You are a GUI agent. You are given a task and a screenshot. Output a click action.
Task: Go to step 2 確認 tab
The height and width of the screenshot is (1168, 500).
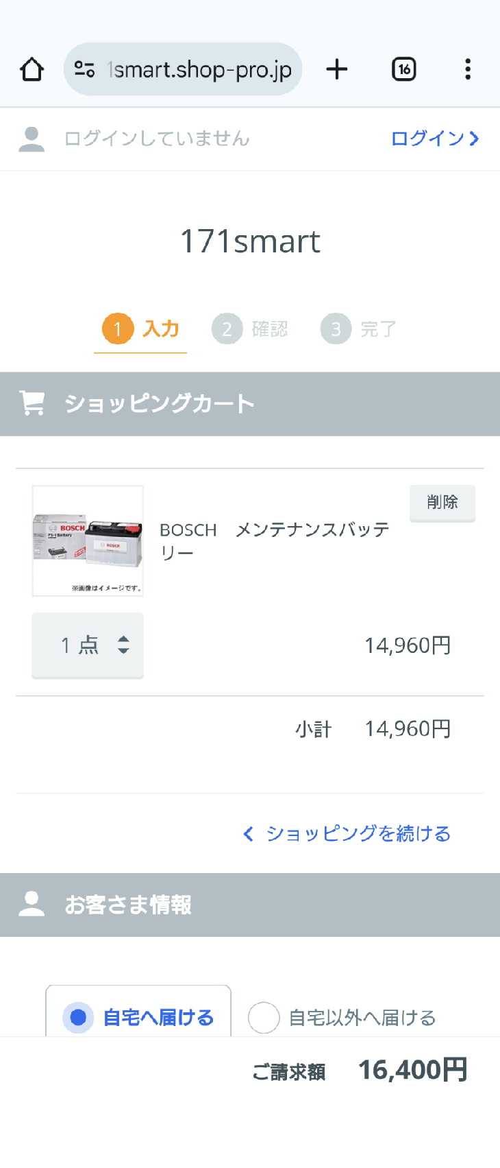[x=249, y=329]
